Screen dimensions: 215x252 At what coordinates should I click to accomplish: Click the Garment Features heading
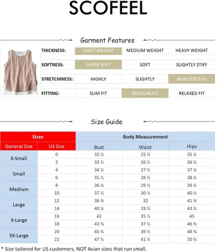[107, 40]
